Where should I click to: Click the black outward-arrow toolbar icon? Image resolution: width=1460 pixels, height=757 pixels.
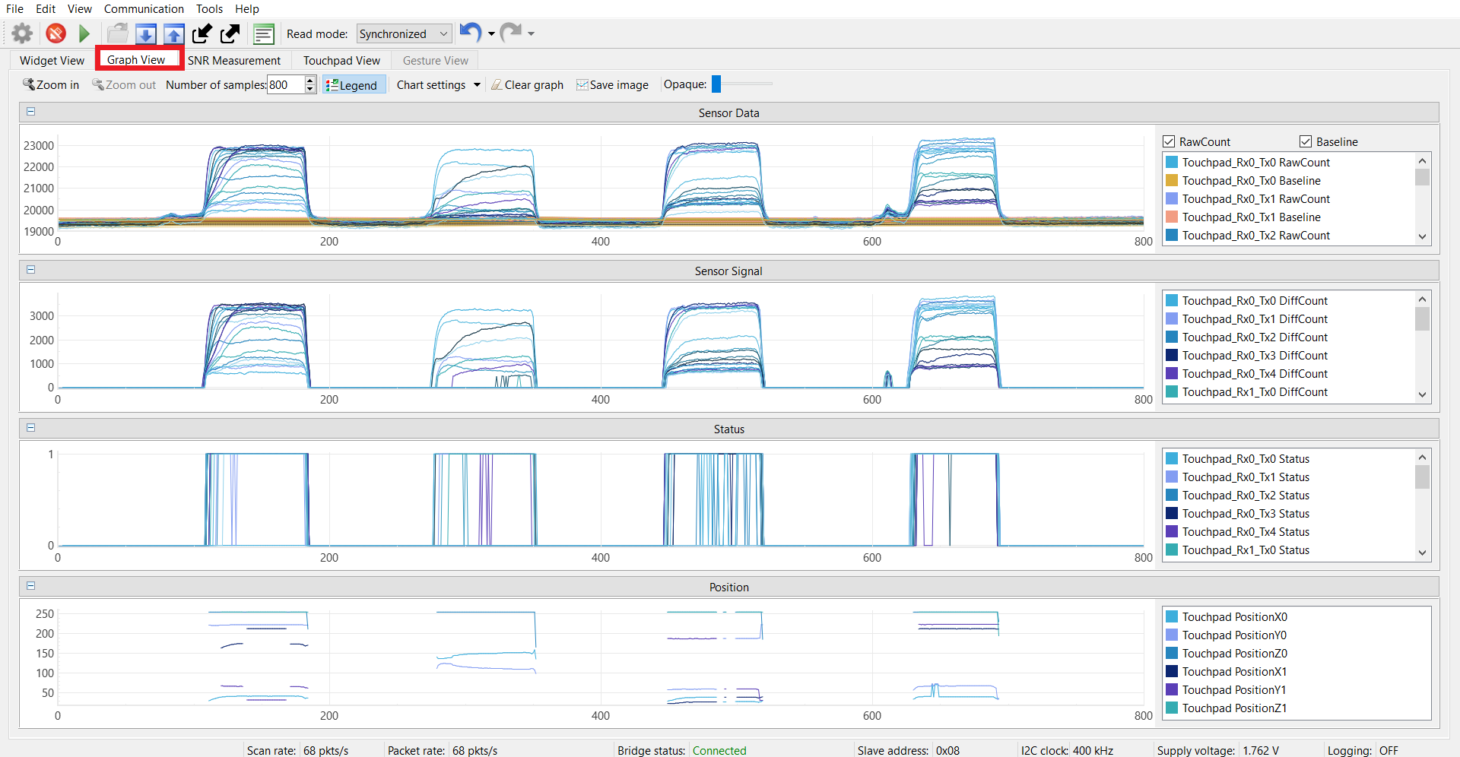tap(230, 33)
